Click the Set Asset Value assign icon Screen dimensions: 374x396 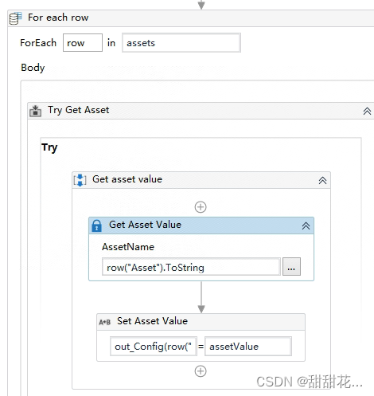point(104,322)
